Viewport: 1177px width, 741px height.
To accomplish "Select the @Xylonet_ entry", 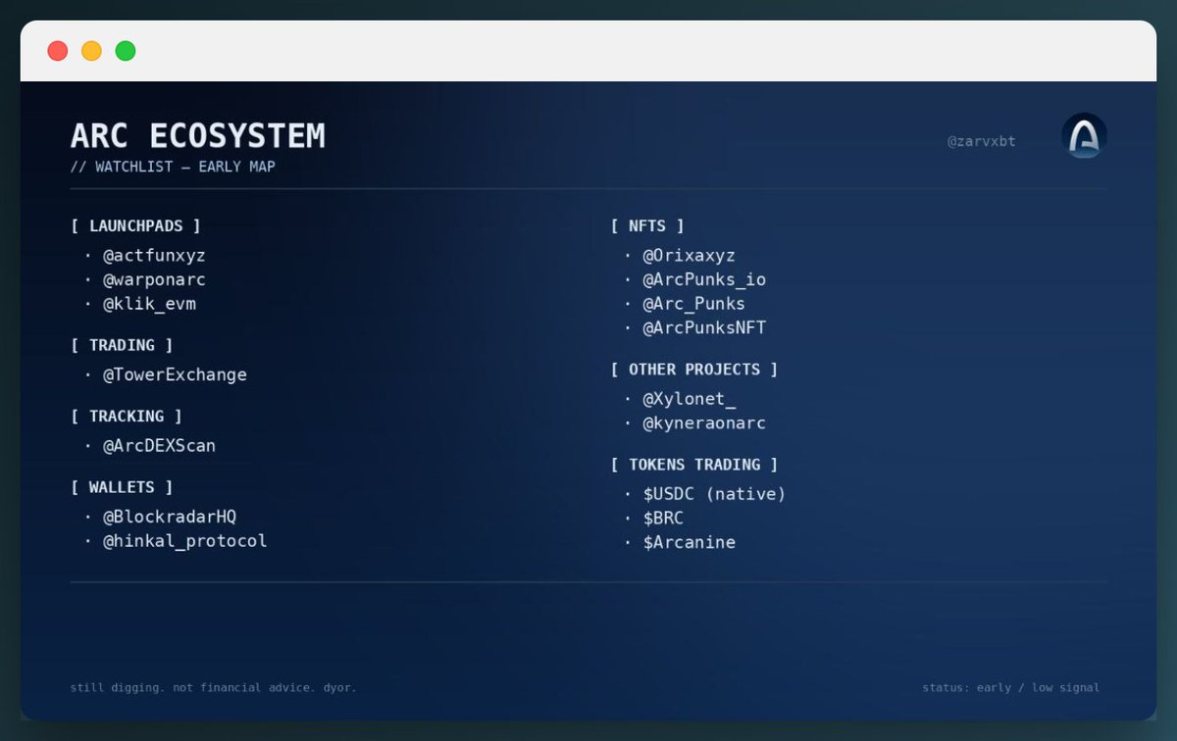I will (689, 399).
